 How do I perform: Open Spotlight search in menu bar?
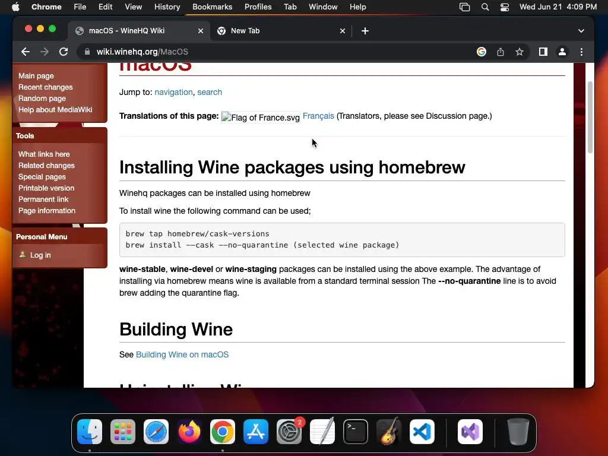tap(484, 7)
